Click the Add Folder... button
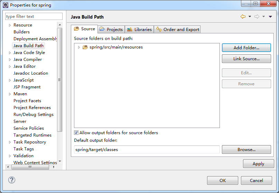Image resolution: width=279 pixels, height=193 pixels. pos(247,47)
